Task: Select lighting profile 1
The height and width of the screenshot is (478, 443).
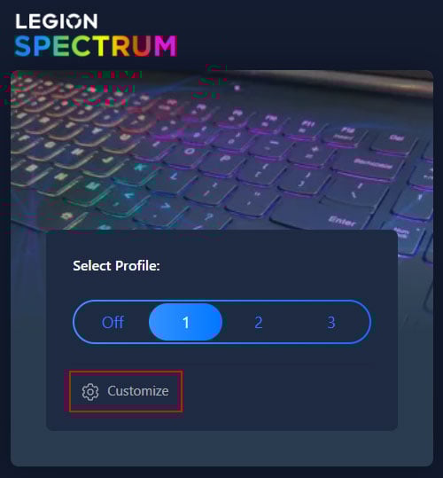Action: coord(185,322)
